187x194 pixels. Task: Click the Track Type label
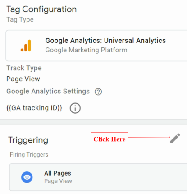24,68
